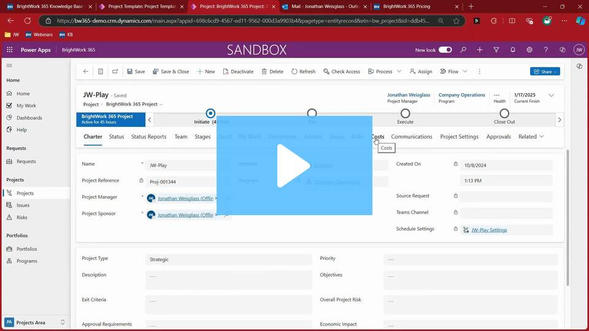Expand the header details chevron

pyautogui.click(x=551, y=96)
